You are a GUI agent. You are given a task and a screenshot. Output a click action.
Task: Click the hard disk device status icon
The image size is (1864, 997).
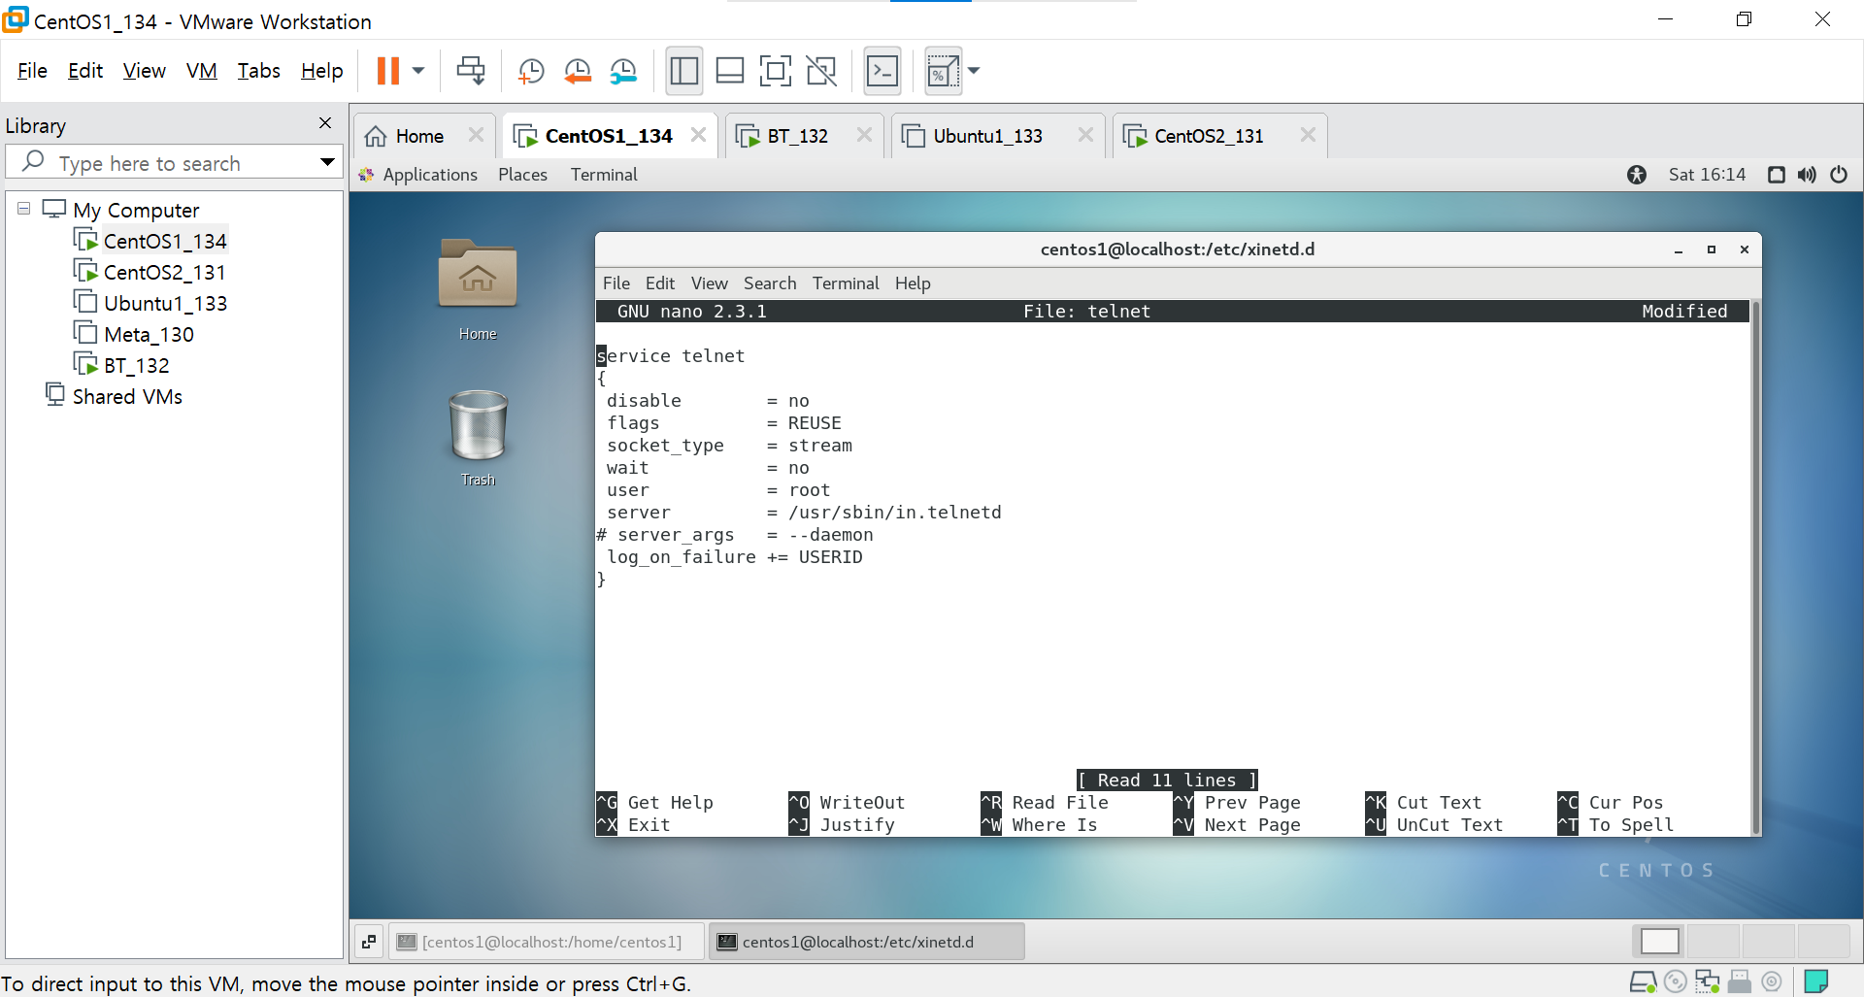pyautogui.click(x=1643, y=982)
